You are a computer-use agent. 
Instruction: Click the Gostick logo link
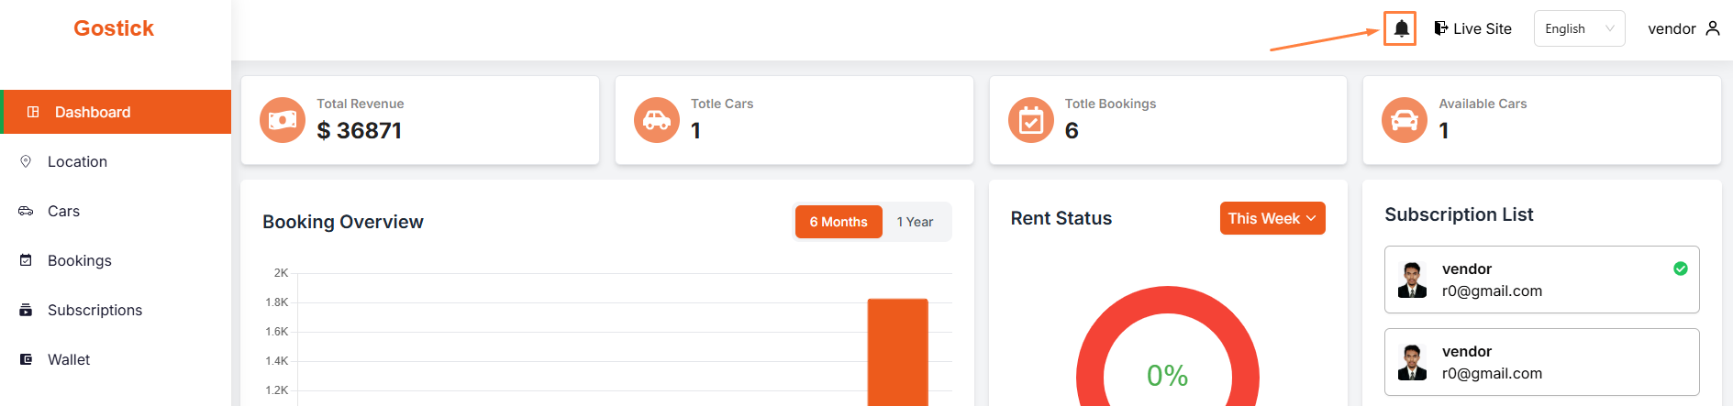[x=114, y=28]
